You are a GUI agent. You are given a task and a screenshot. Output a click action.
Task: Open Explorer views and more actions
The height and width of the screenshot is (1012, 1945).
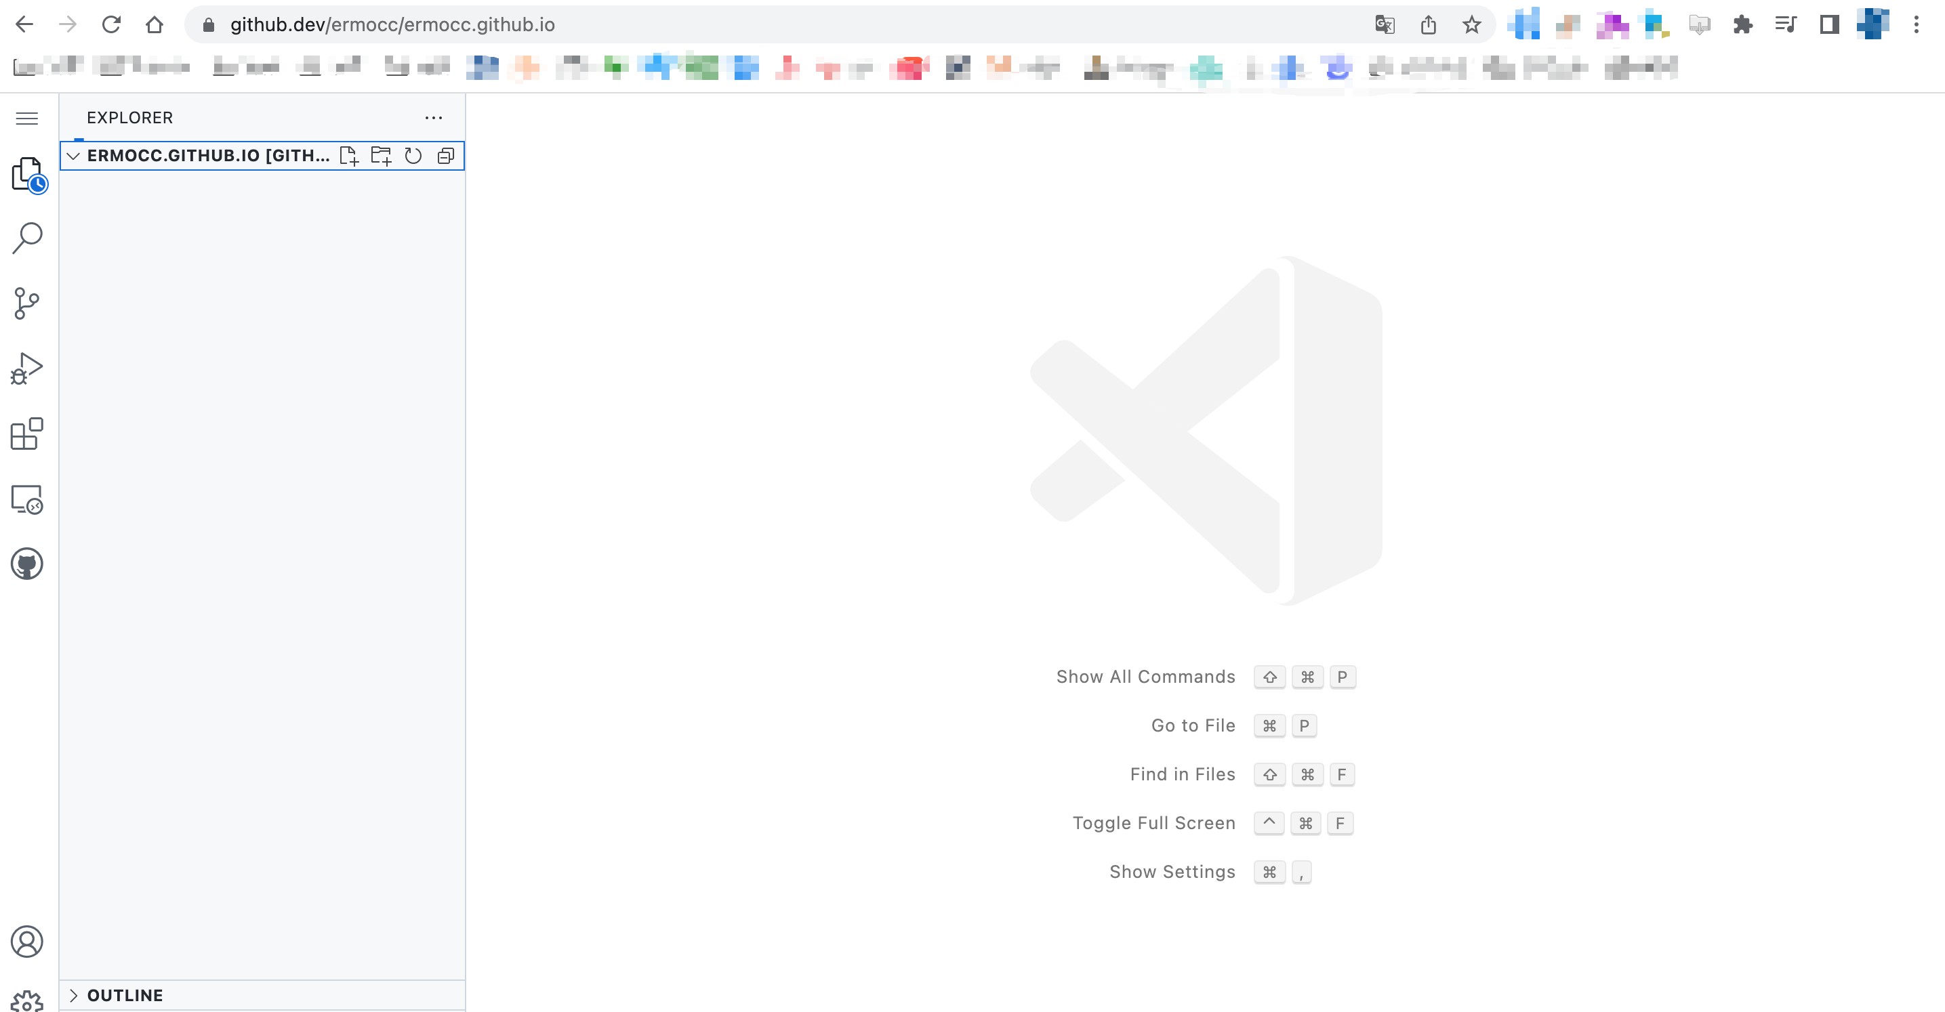[434, 118]
